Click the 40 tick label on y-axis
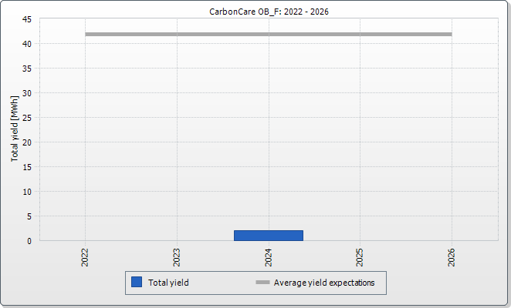 pos(27,44)
